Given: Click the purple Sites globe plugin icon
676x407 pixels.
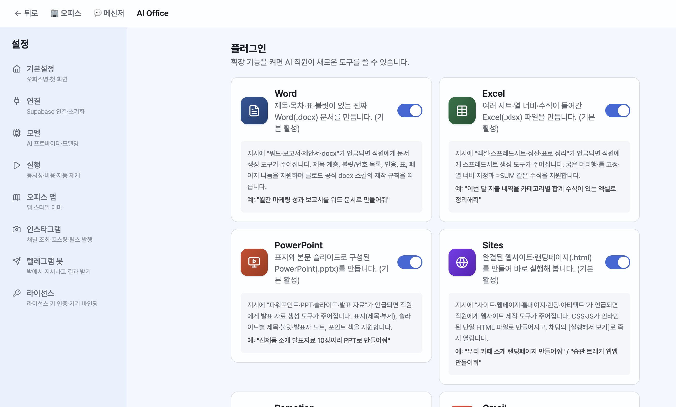Looking at the screenshot, I should [462, 262].
